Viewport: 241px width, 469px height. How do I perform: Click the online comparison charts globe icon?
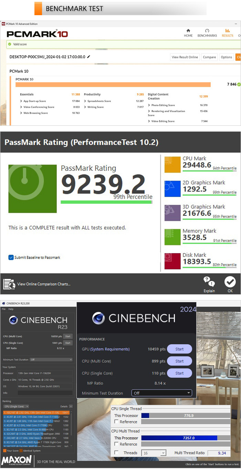(9, 284)
